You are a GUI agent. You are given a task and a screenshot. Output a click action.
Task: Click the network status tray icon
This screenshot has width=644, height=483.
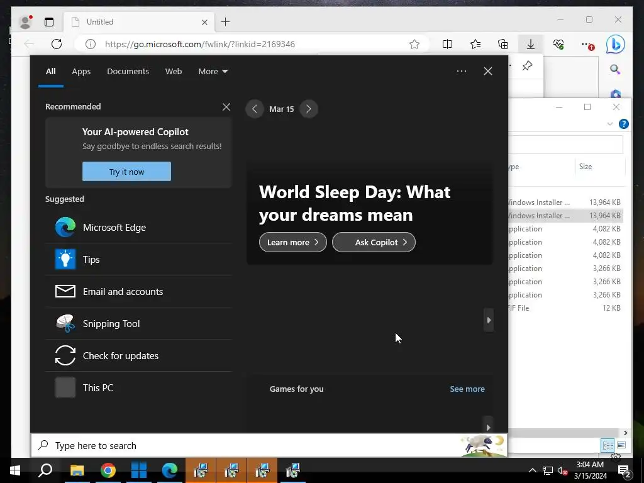[548, 470]
